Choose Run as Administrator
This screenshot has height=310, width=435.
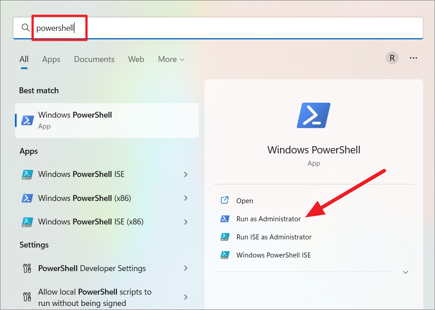tap(268, 219)
